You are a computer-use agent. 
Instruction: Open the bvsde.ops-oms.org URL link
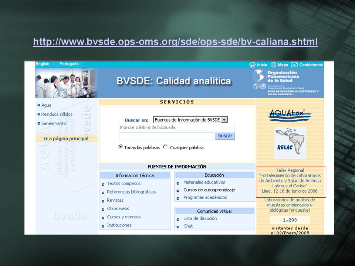175,42
